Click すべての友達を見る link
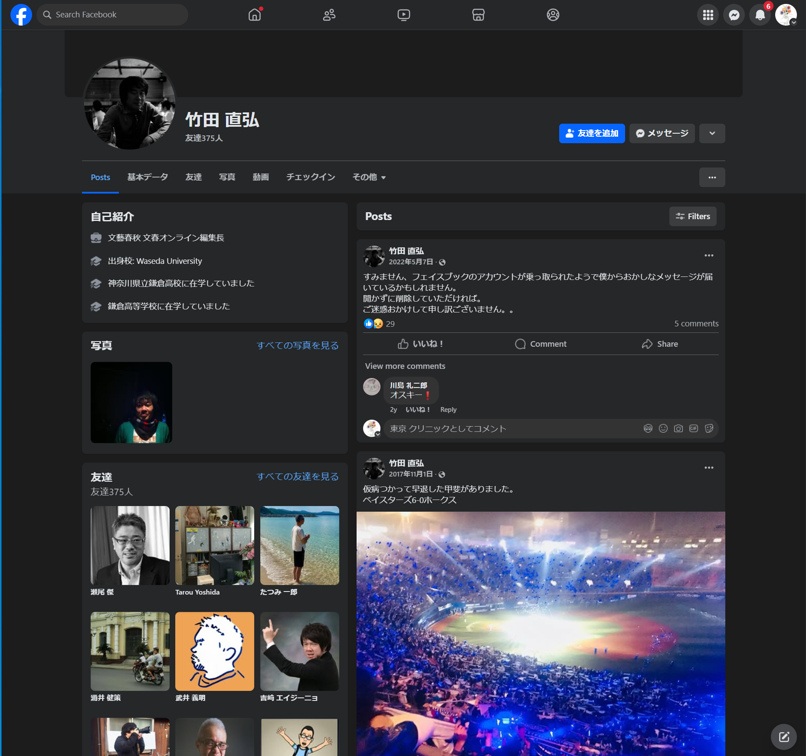 [x=297, y=476]
